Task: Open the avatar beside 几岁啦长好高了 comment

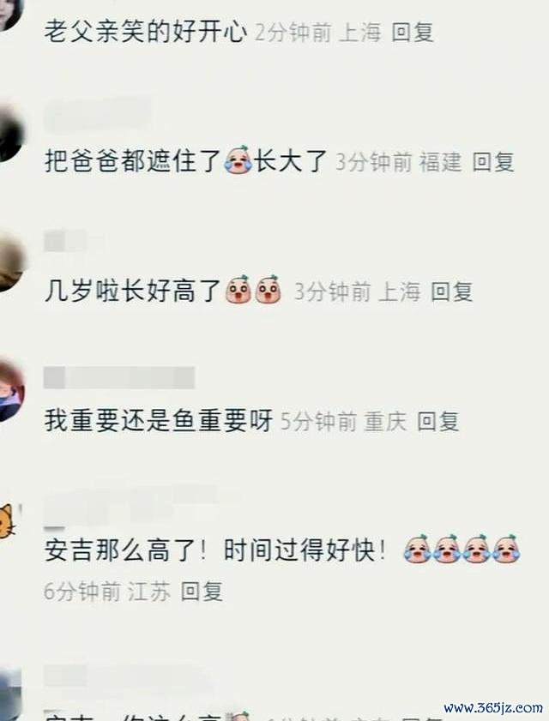Action: pyautogui.click(x=10, y=262)
